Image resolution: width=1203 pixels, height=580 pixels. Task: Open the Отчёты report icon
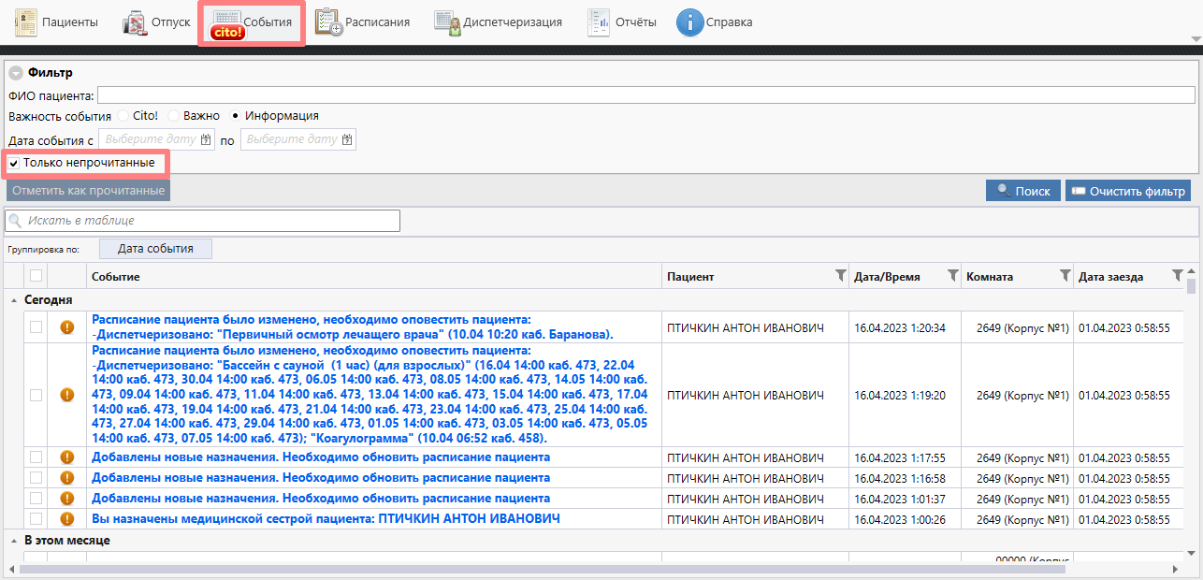click(599, 22)
